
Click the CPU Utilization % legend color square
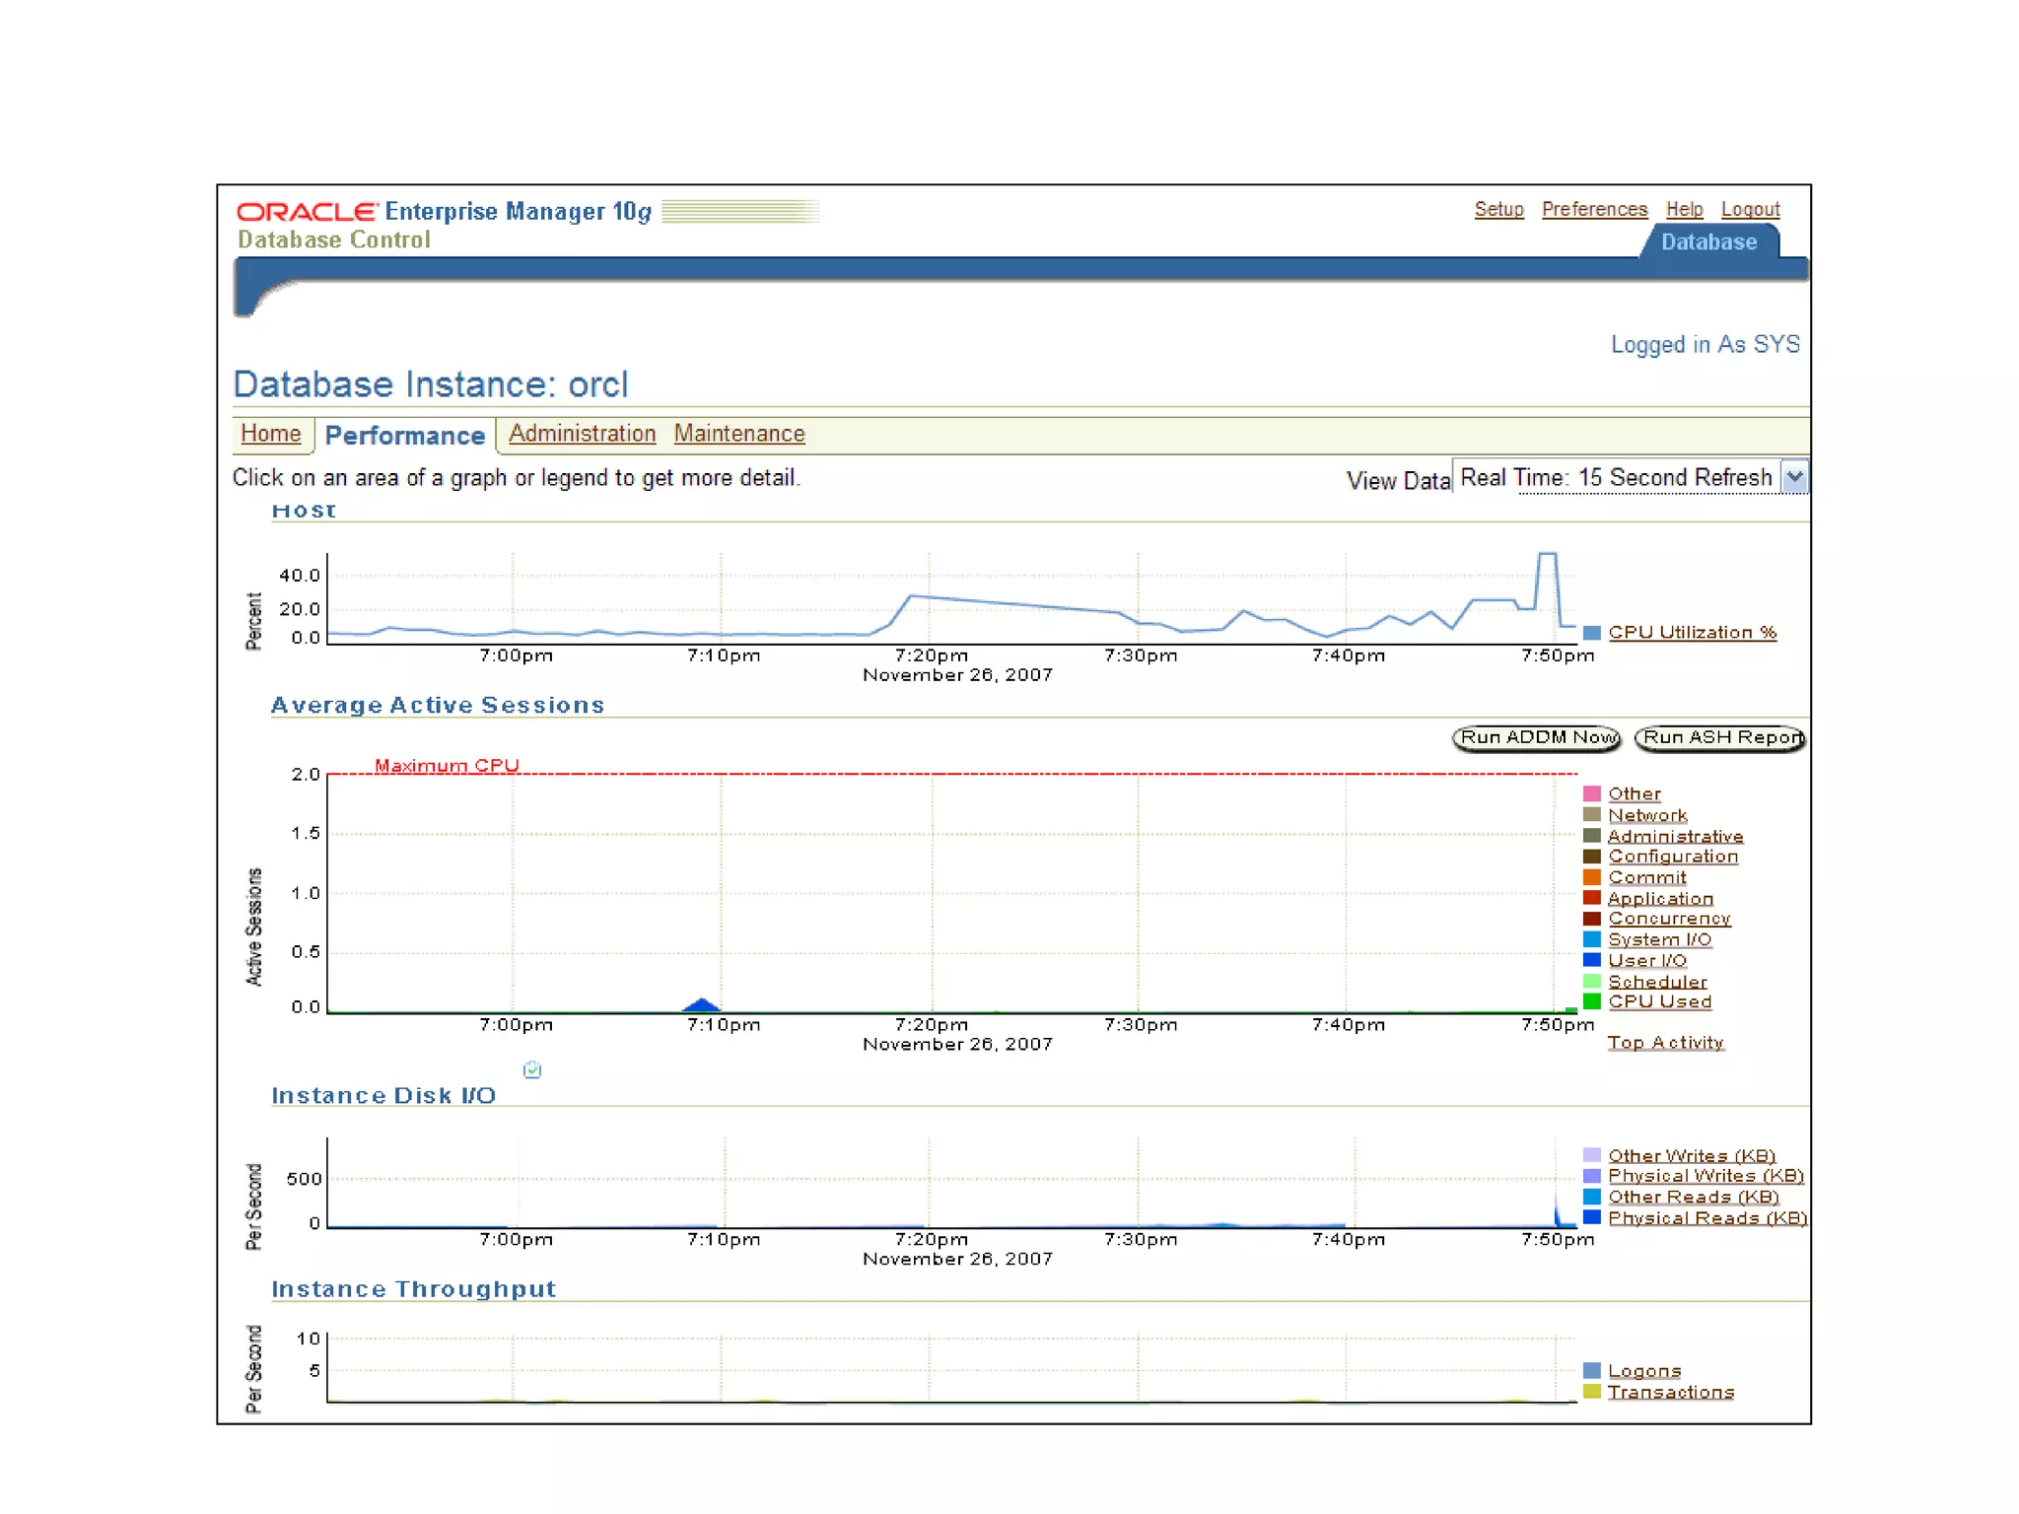pyautogui.click(x=1591, y=633)
